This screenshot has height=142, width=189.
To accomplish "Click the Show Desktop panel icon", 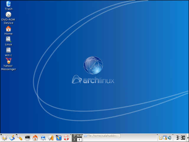I will 12,138.
